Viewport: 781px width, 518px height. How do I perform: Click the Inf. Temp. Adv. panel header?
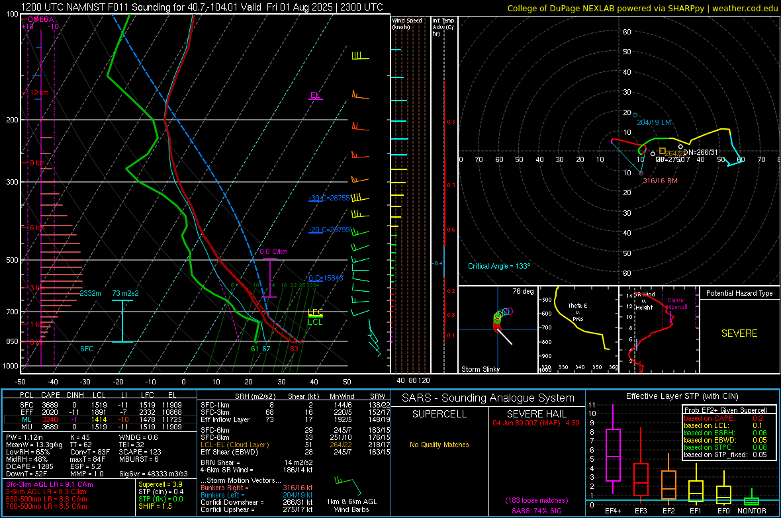click(443, 27)
